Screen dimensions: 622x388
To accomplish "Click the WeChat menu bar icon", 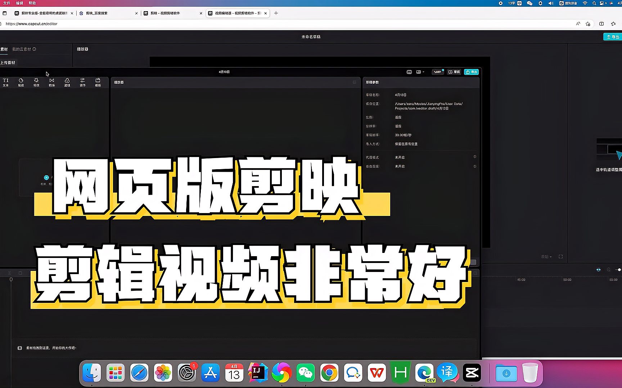I will [529, 3].
